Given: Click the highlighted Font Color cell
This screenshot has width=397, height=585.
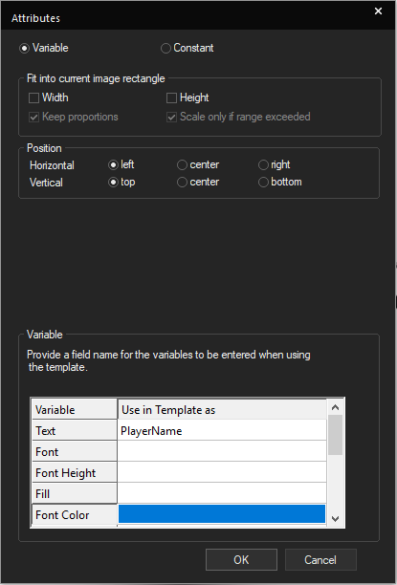Looking at the screenshot, I should pyautogui.click(x=222, y=514).
